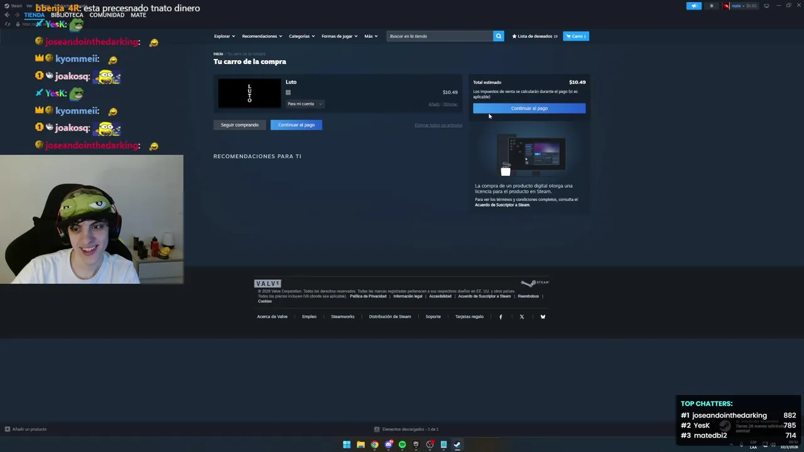804x452 pixels.
Task: Click Seguir comprando button
Action: (239, 125)
